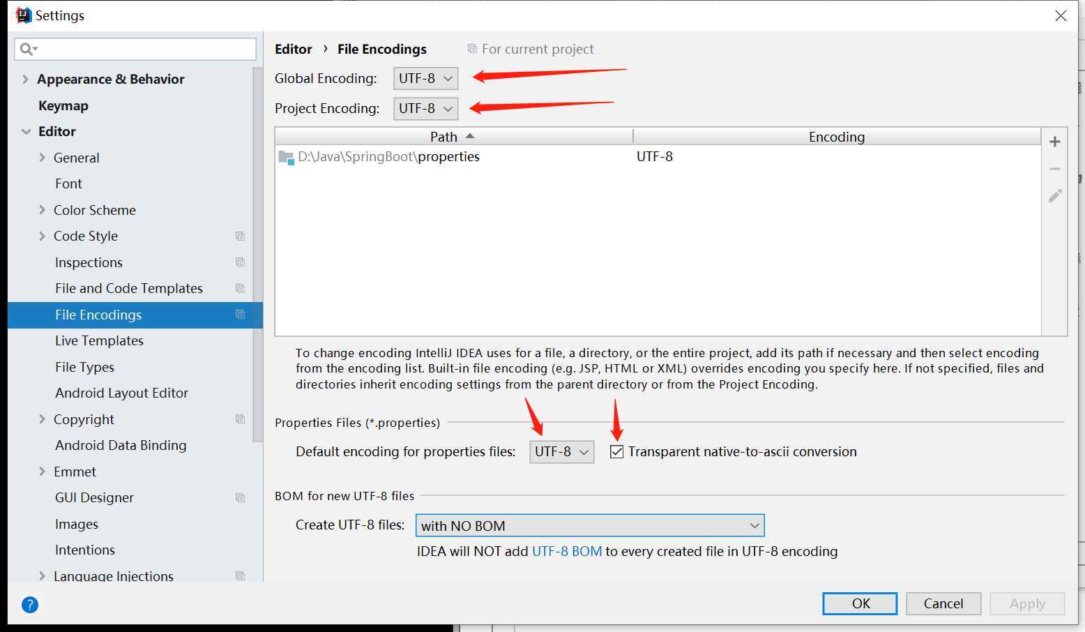The height and width of the screenshot is (632, 1085).
Task: Select the D:\Java\SpringBoot\properties row
Action: tap(658, 157)
